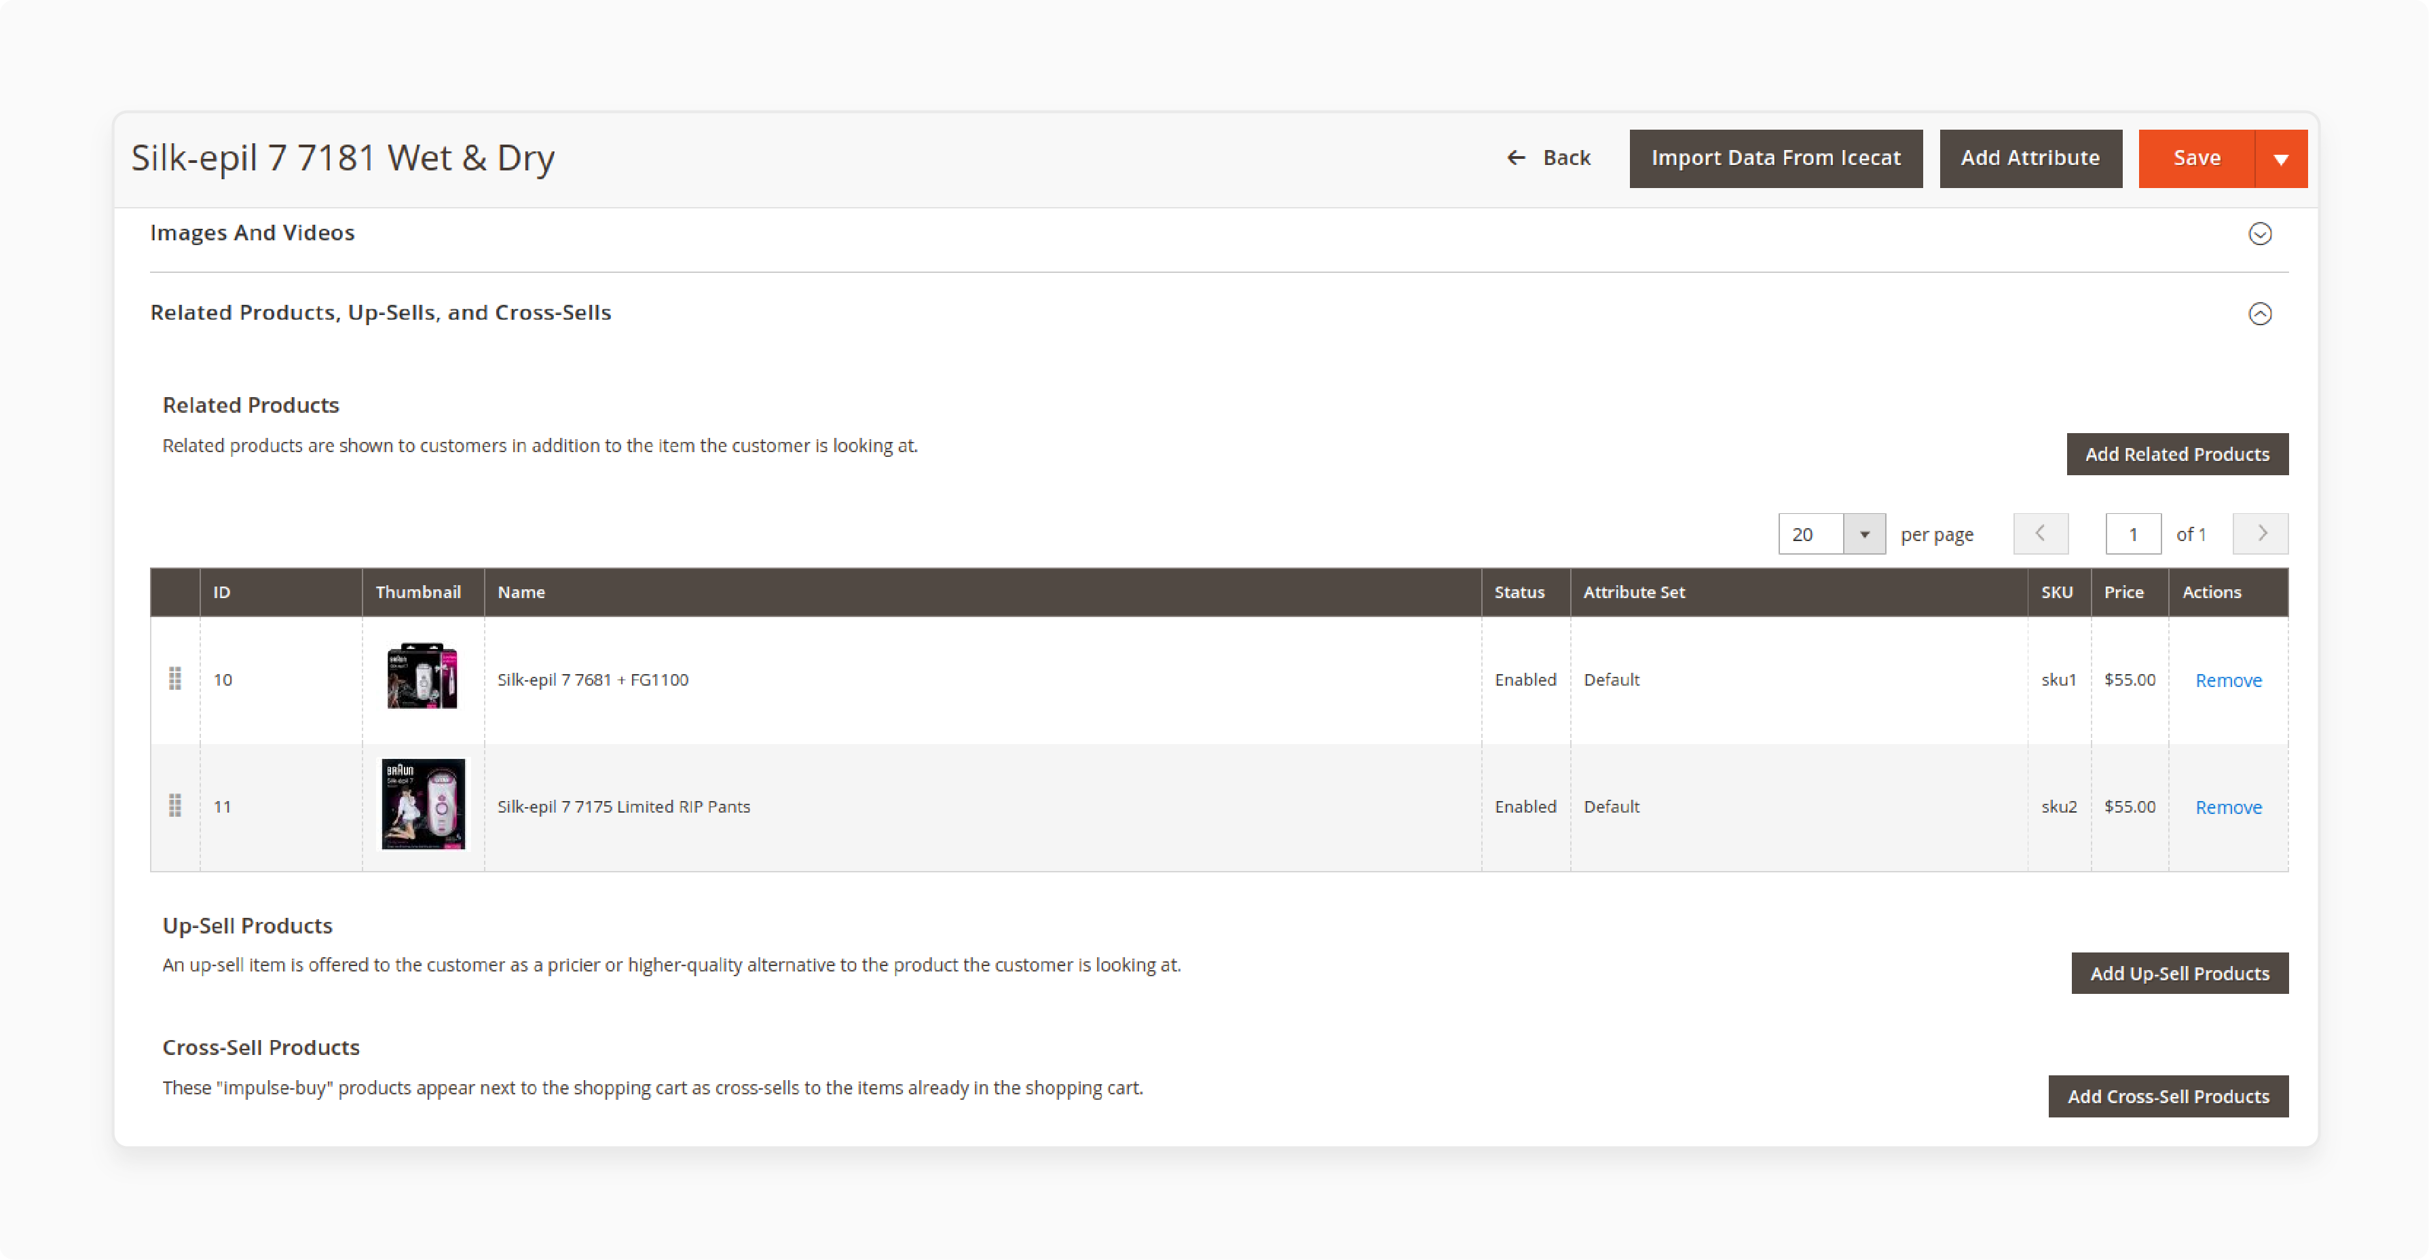Click the drag handle for product ID 11
2433x1260 pixels.
coord(174,806)
